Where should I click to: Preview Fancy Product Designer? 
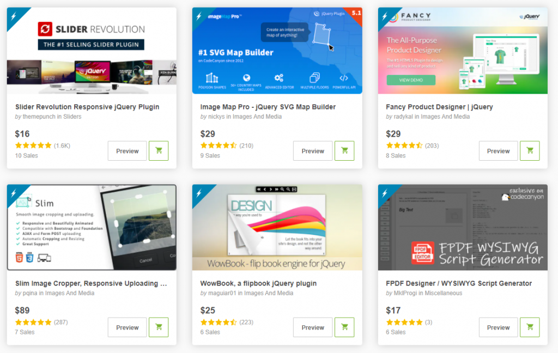point(498,151)
